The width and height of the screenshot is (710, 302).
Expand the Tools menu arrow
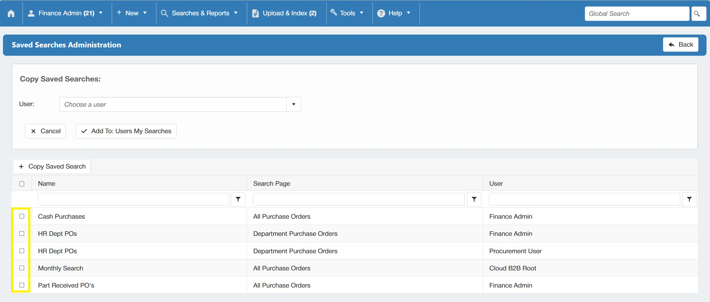coord(362,13)
